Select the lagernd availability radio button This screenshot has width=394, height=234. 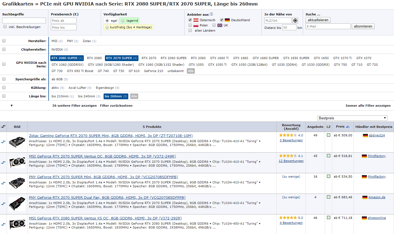point(123,21)
